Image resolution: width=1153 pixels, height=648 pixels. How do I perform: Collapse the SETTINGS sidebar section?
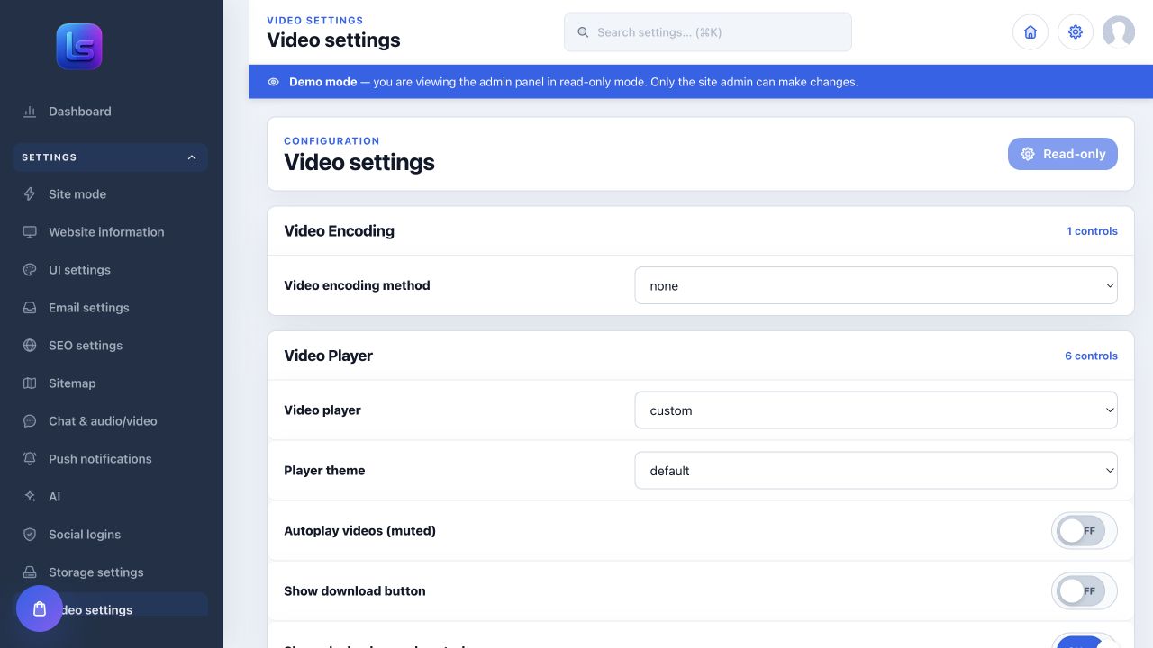[110, 157]
